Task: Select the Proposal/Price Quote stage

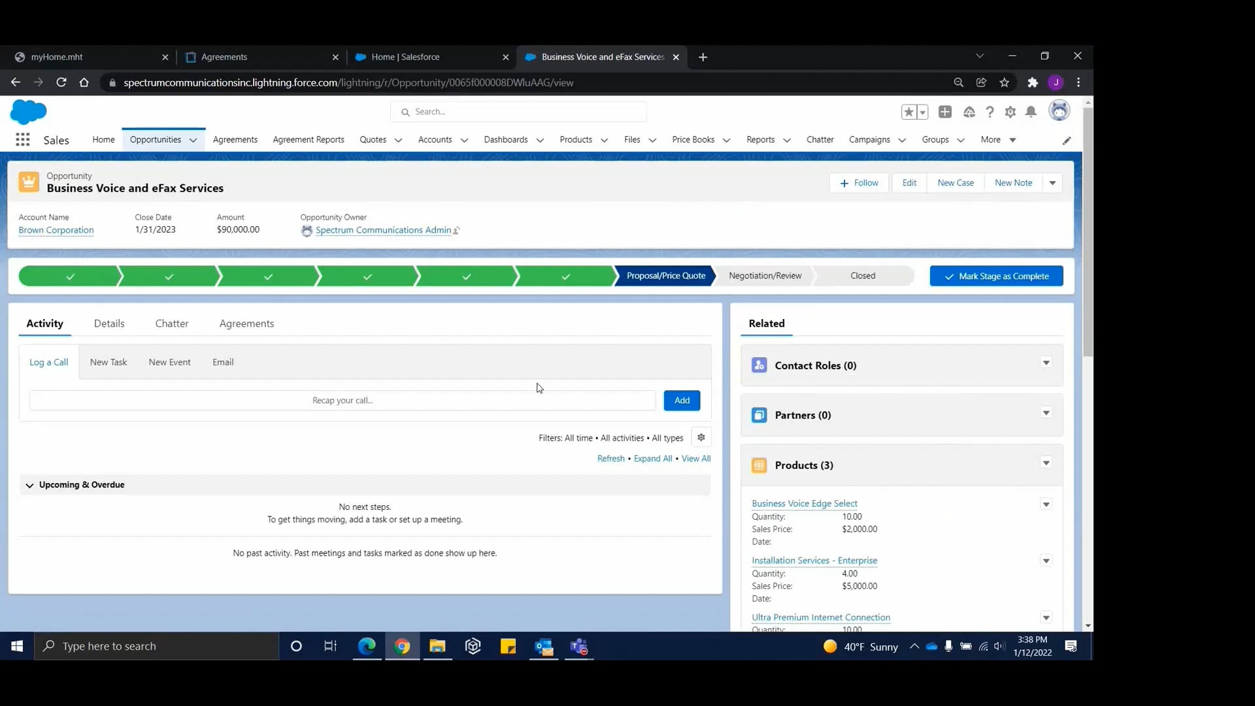Action: (x=665, y=275)
